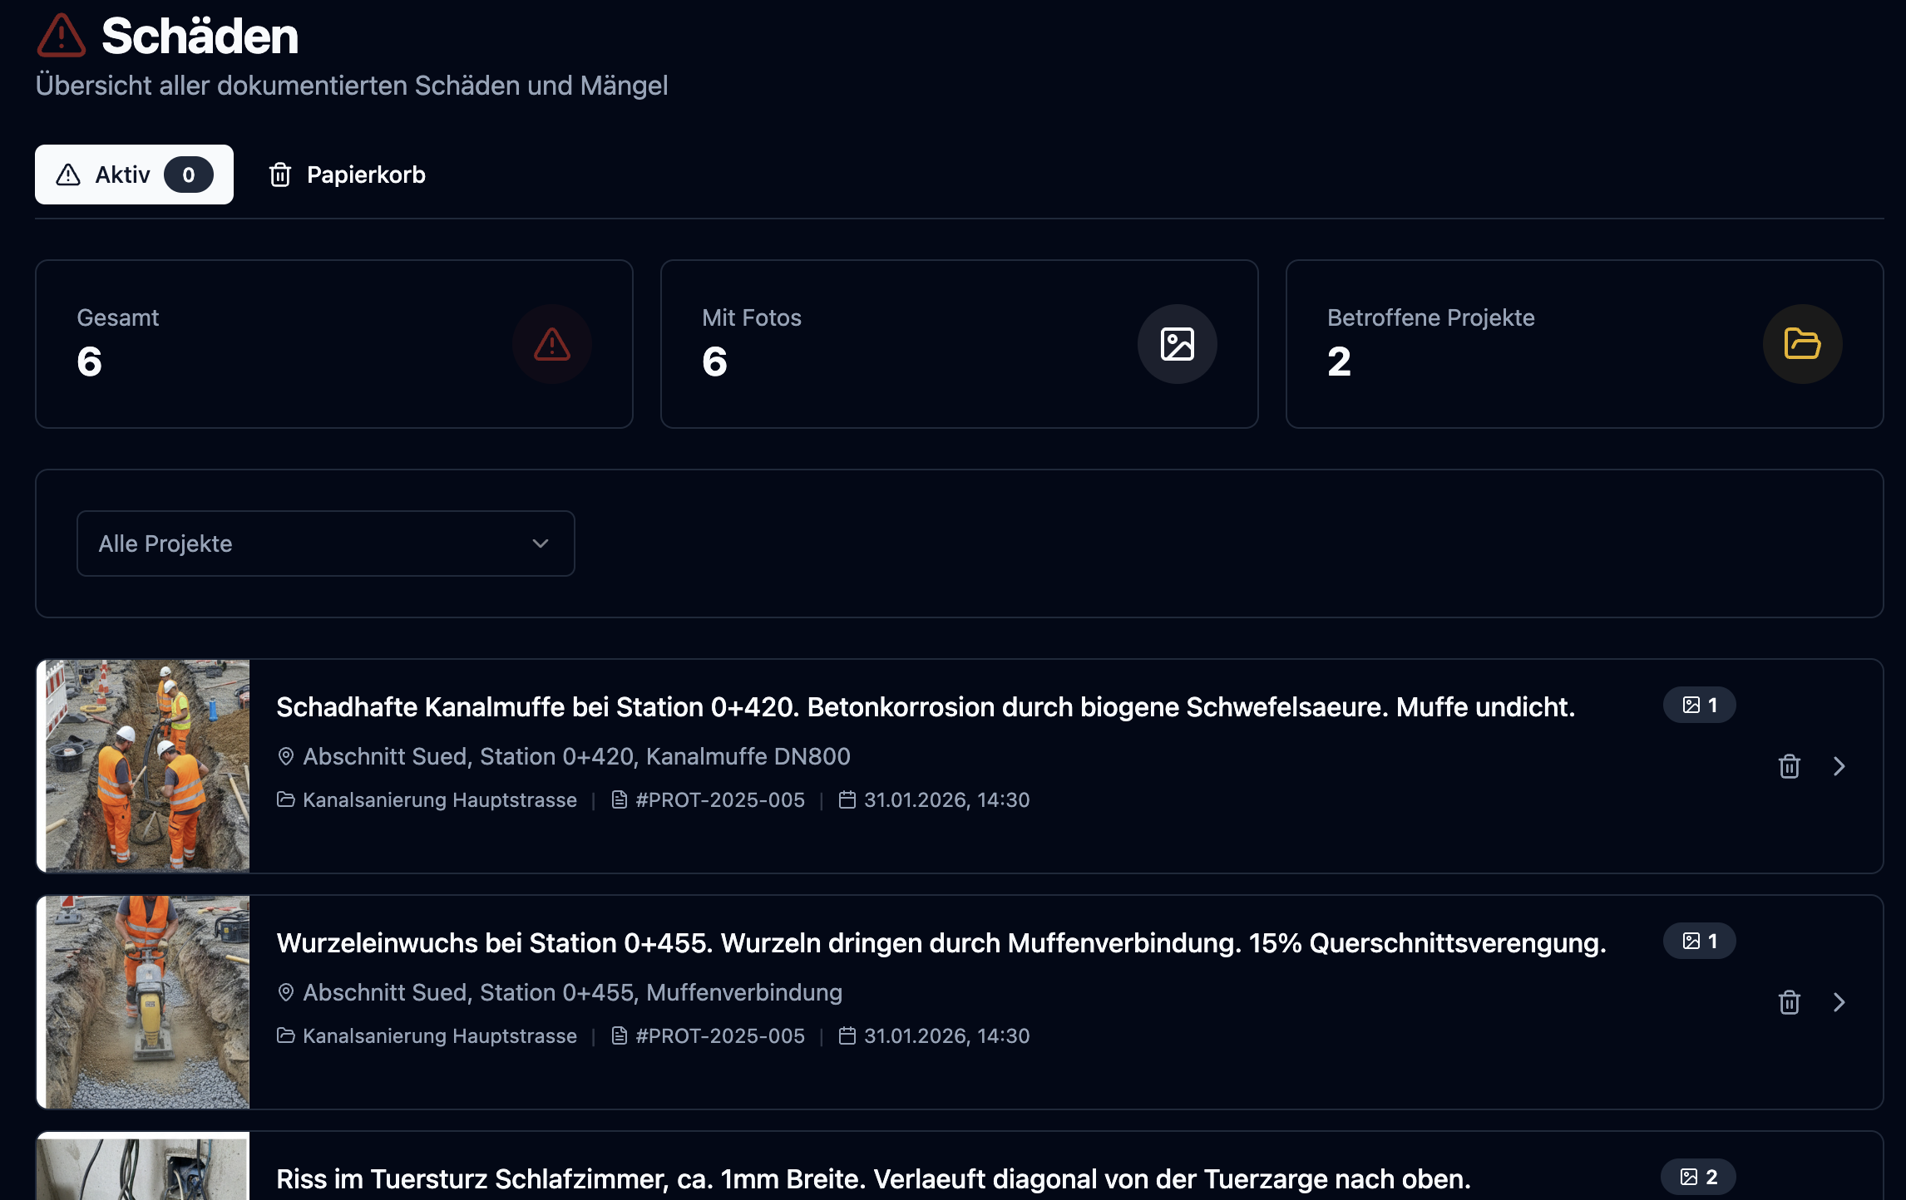Click the photo count badge on Riss im Tuersturz entry
The image size is (1906, 1200).
click(1697, 1177)
